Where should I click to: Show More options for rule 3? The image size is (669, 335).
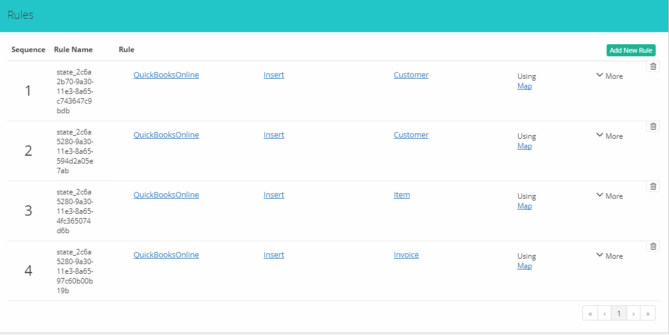click(x=610, y=196)
